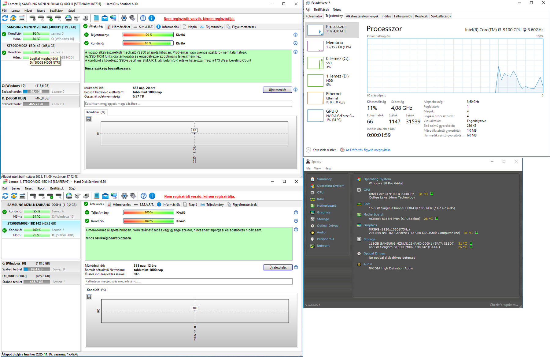Click the blue notepad icon in Lemez: 0 toolbar
Viewport: 550px width, 357px height.
(x=96, y=18)
